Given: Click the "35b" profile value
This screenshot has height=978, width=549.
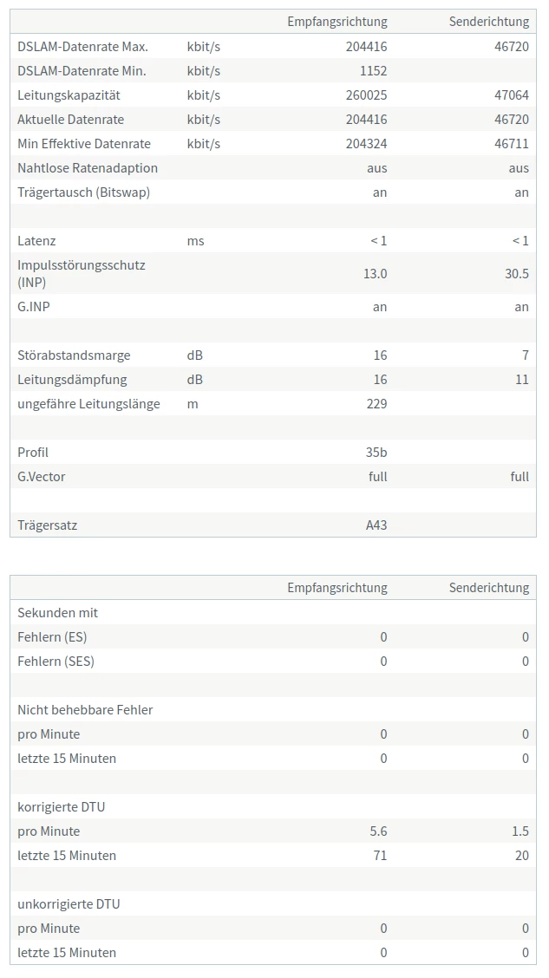Looking at the screenshot, I should (x=376, y=453).
